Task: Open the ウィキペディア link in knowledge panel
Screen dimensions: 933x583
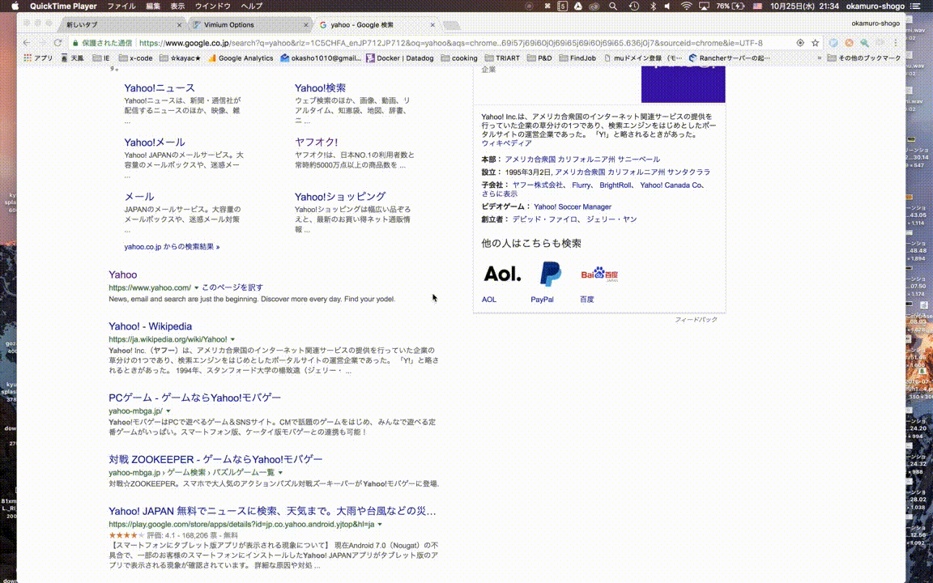Action: click(x=506, y=143)
